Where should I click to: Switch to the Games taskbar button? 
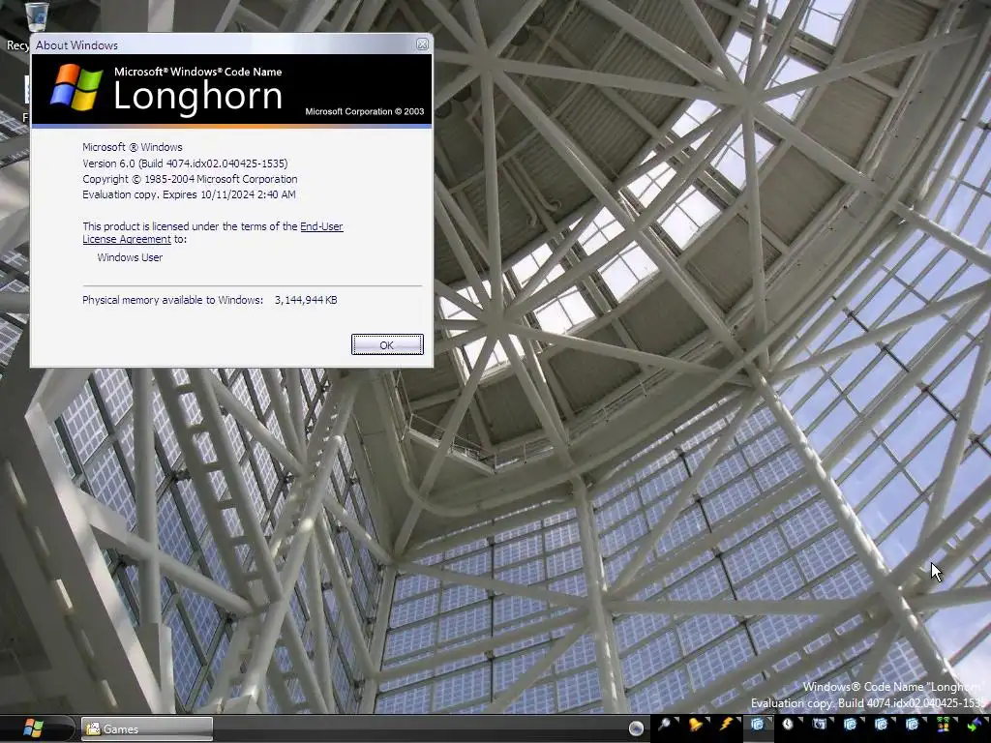pyautogui.click(x=147, y=728)
